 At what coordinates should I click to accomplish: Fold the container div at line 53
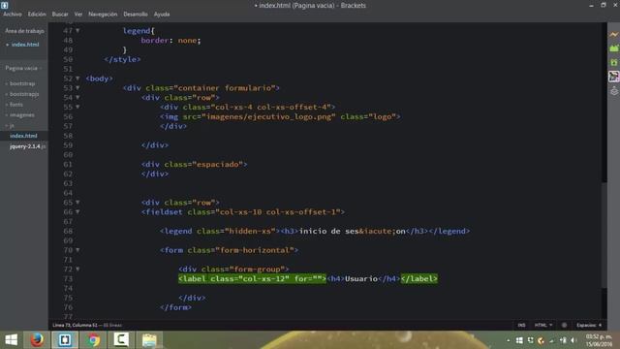[77, 88]
